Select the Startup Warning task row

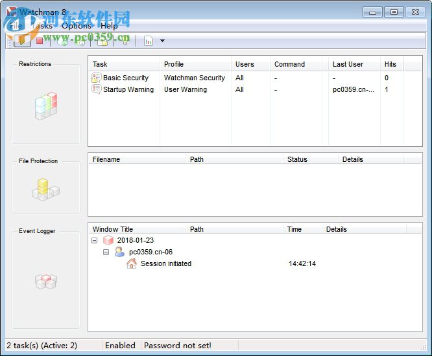128,89
